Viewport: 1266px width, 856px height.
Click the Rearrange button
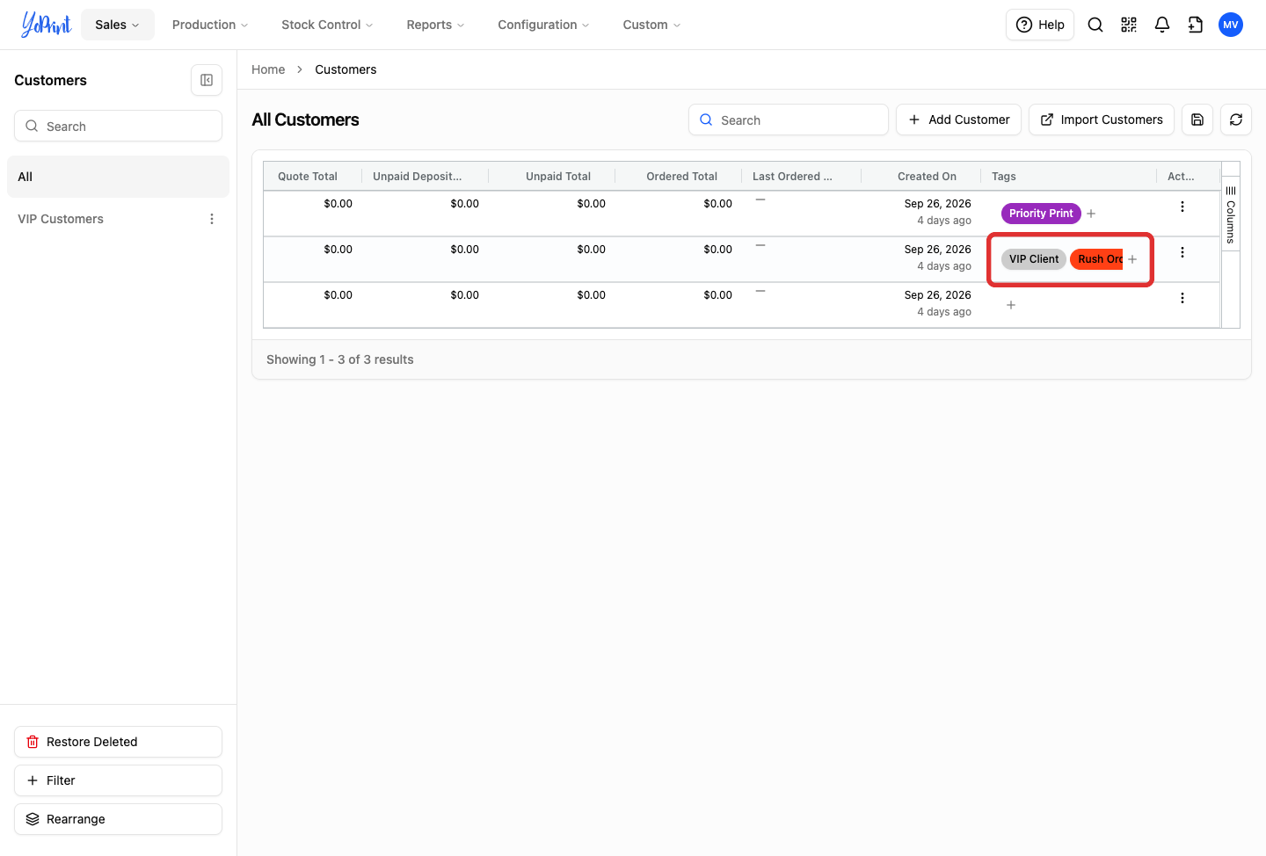point(118,819)
